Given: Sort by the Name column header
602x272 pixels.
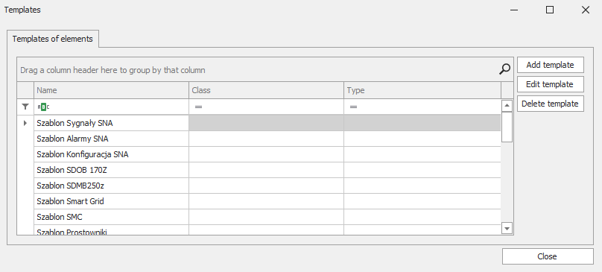Looking at the screenshot, I should [111, 90].
